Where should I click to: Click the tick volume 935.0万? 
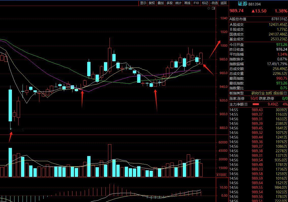[x=281, y=160]
